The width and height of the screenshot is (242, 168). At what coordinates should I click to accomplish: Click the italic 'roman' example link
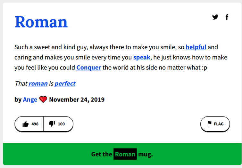click(x=38, y=84)
